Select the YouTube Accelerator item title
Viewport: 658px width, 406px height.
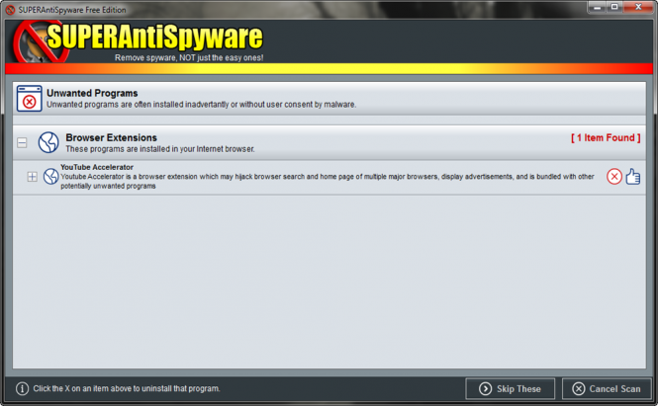coord(97,168)
